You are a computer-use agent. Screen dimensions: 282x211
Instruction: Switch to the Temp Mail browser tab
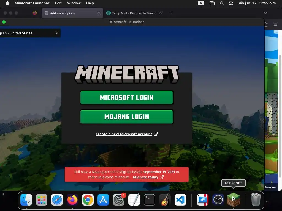click(x=134, y=13)
